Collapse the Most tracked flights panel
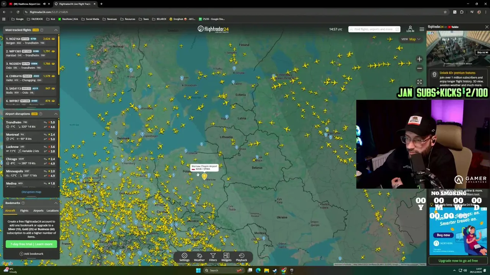This screenshot has height=275, width=490. click(x=56, y=30)
